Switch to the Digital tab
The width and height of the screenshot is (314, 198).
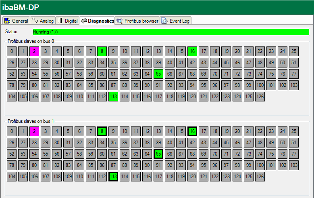click(68, 21)
